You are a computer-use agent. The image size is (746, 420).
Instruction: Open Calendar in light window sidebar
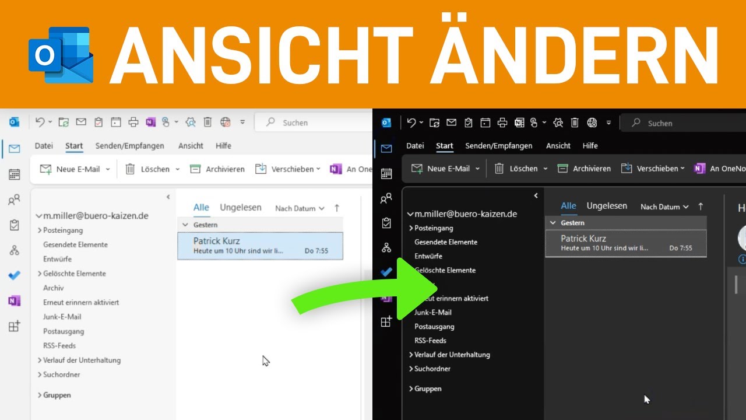coord(15,174)
